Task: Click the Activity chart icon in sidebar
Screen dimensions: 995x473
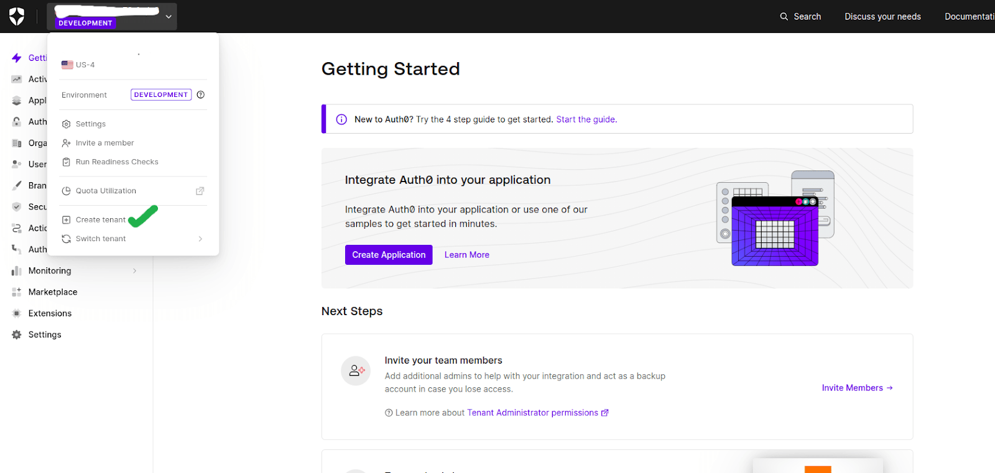Action: coord(17,79)
